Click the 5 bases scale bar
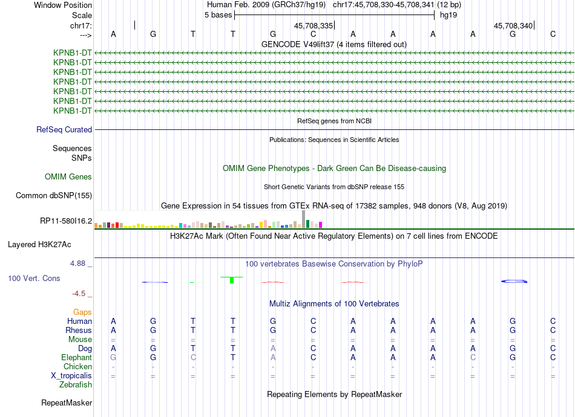Image resolution: width=575 pixels, height=417 pixels. click(335, 15)
